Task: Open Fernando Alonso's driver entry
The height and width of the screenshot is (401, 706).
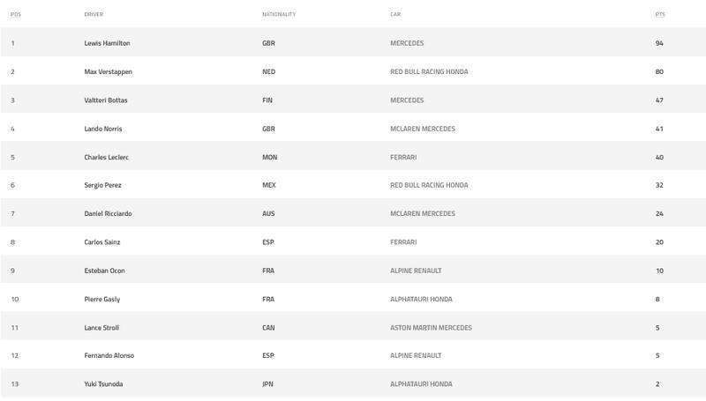Action: point(109,356)
